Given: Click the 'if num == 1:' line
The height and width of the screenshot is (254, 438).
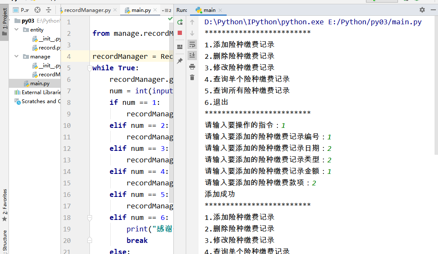Looking at the screenshot, I should pos(135,103).
